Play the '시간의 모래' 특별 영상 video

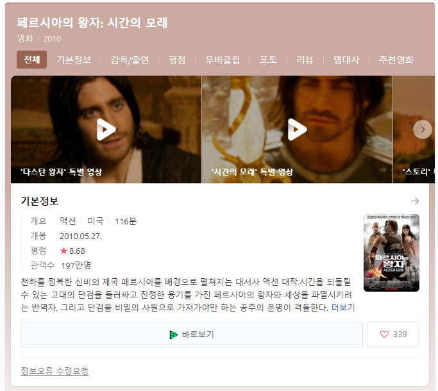(x=297, y=129)
